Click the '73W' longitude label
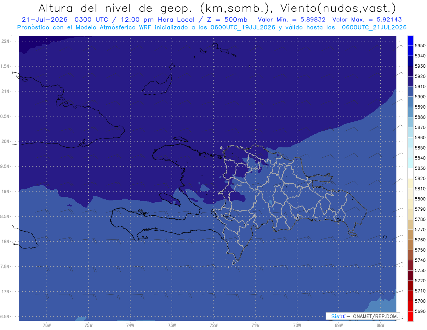The image size is (427, 330). coord(172,325)
